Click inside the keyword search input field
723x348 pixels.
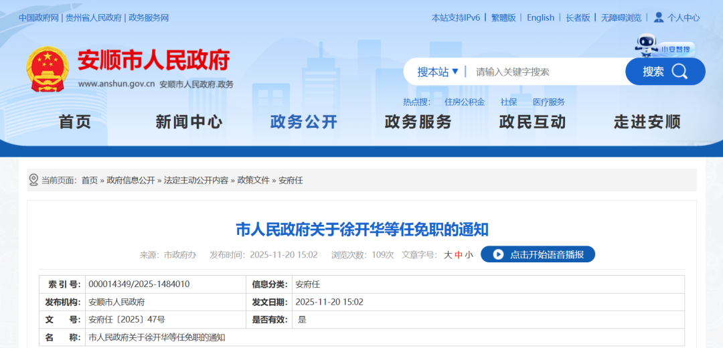[x=546, y=72]
